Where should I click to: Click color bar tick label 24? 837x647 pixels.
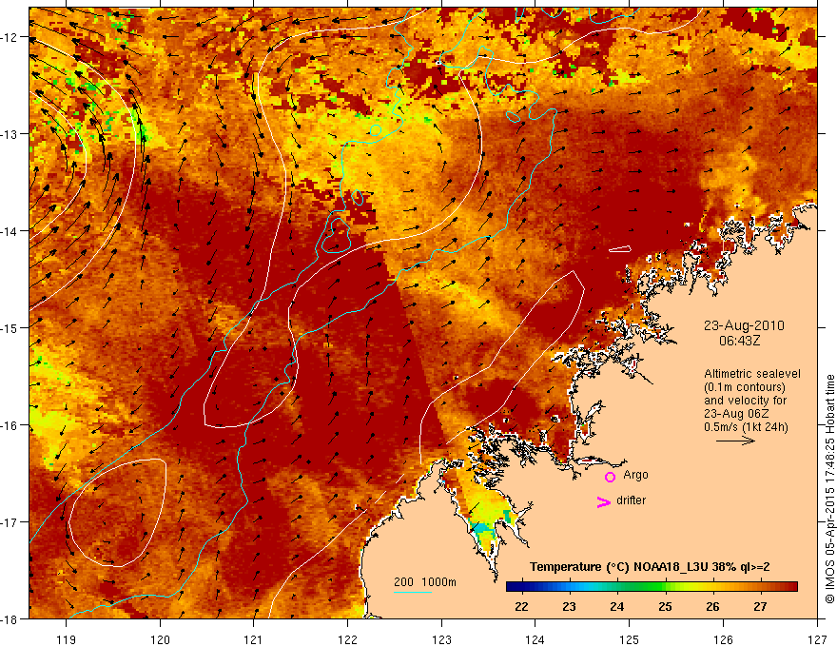[617, 606]
